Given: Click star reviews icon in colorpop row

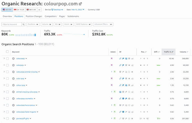Looking at the screenshot, I should [x=129, y=65].
